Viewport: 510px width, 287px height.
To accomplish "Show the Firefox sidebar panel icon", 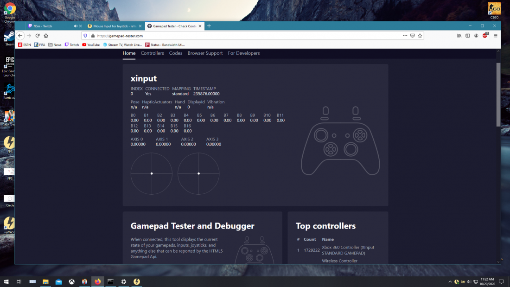I will [468, 36].
